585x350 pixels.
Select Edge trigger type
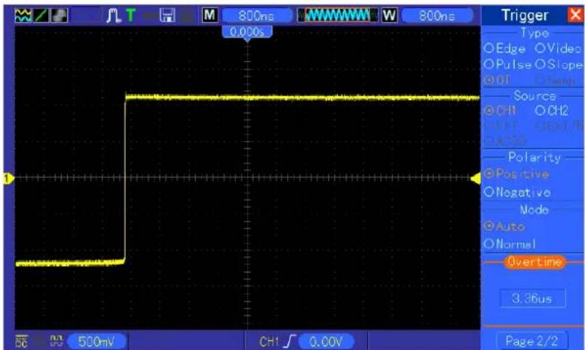(504, 49)
